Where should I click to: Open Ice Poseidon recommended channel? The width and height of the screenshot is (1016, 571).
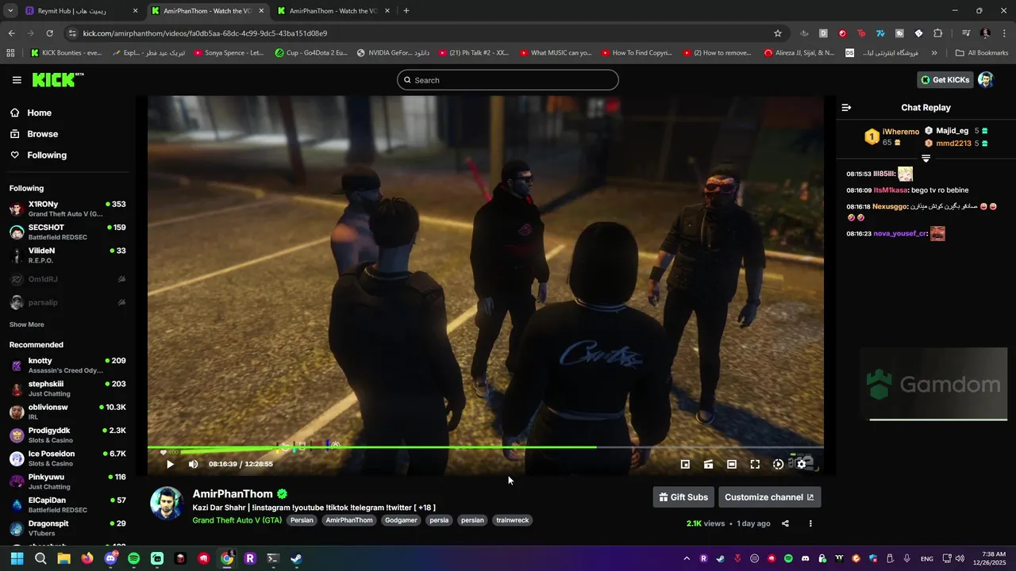[x=67, y=458]
